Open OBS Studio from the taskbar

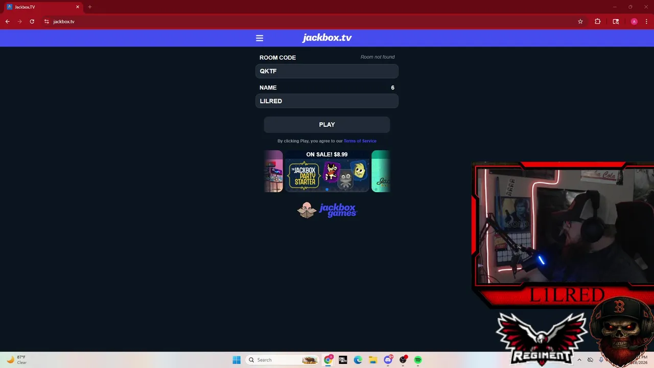[x=403, y=360]
